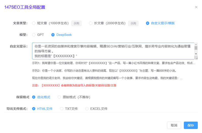Viewport: 202px width, 133px height.
Task: Close the 147SEO global config dialog
Action: coord(196,7)
